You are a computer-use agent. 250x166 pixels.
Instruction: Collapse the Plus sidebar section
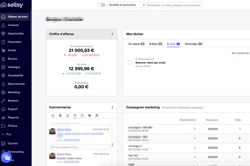6,134
